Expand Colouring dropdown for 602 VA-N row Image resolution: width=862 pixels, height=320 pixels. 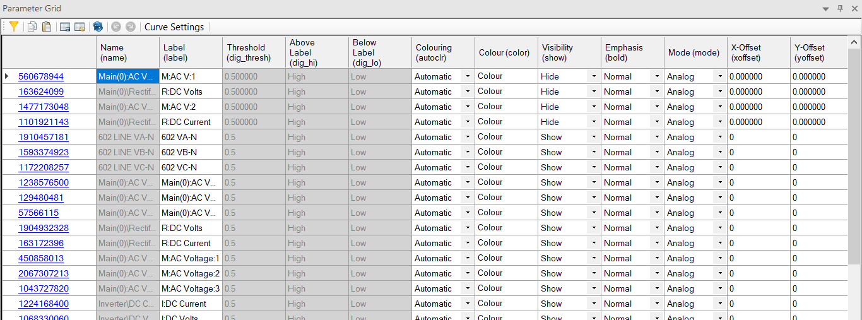click(x=468, y=137)
